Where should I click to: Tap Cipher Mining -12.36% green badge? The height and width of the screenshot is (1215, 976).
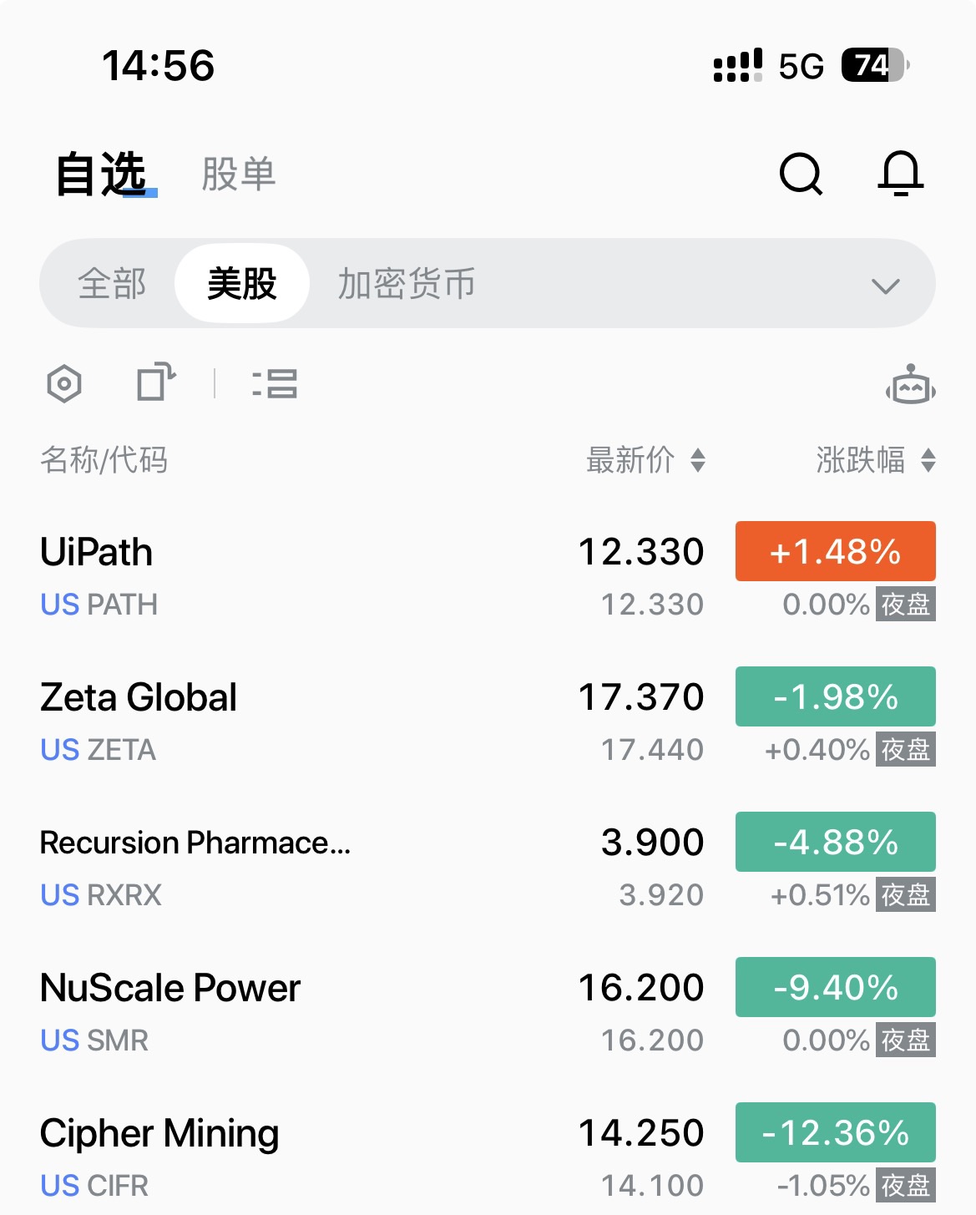(835, 1132)
